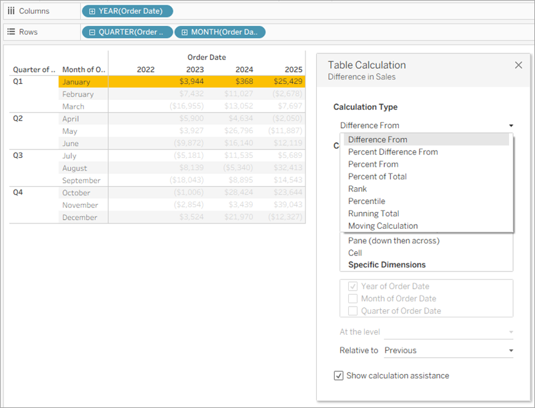The width and height of the screenshot is (535, 408).
Task: Check Quarter of Order Date checkbox
Action: (x=353, y=311)
